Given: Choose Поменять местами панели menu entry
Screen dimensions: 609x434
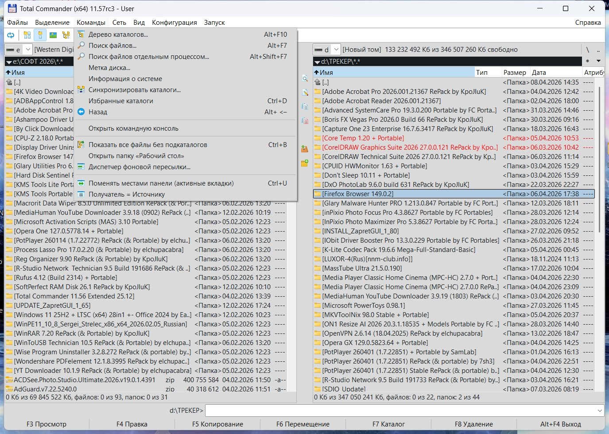Looking at the screenshot, I should click(186, 183).
